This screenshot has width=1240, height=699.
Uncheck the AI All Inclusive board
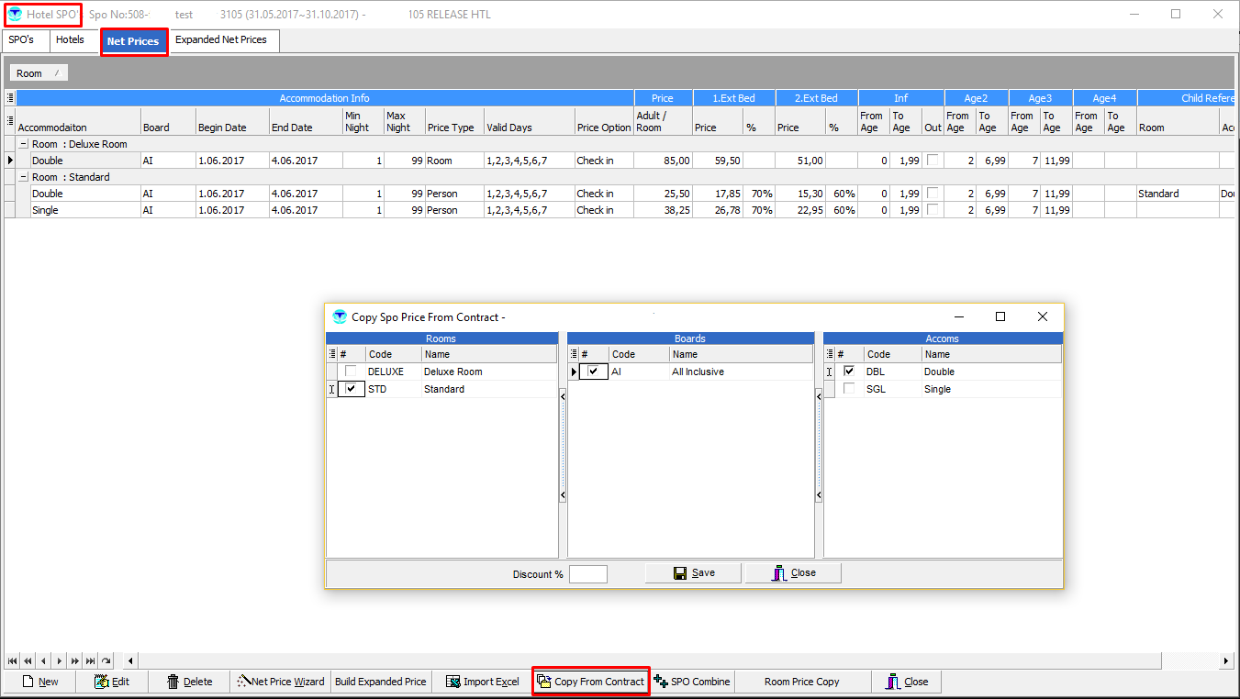click(x=594, y=372)
